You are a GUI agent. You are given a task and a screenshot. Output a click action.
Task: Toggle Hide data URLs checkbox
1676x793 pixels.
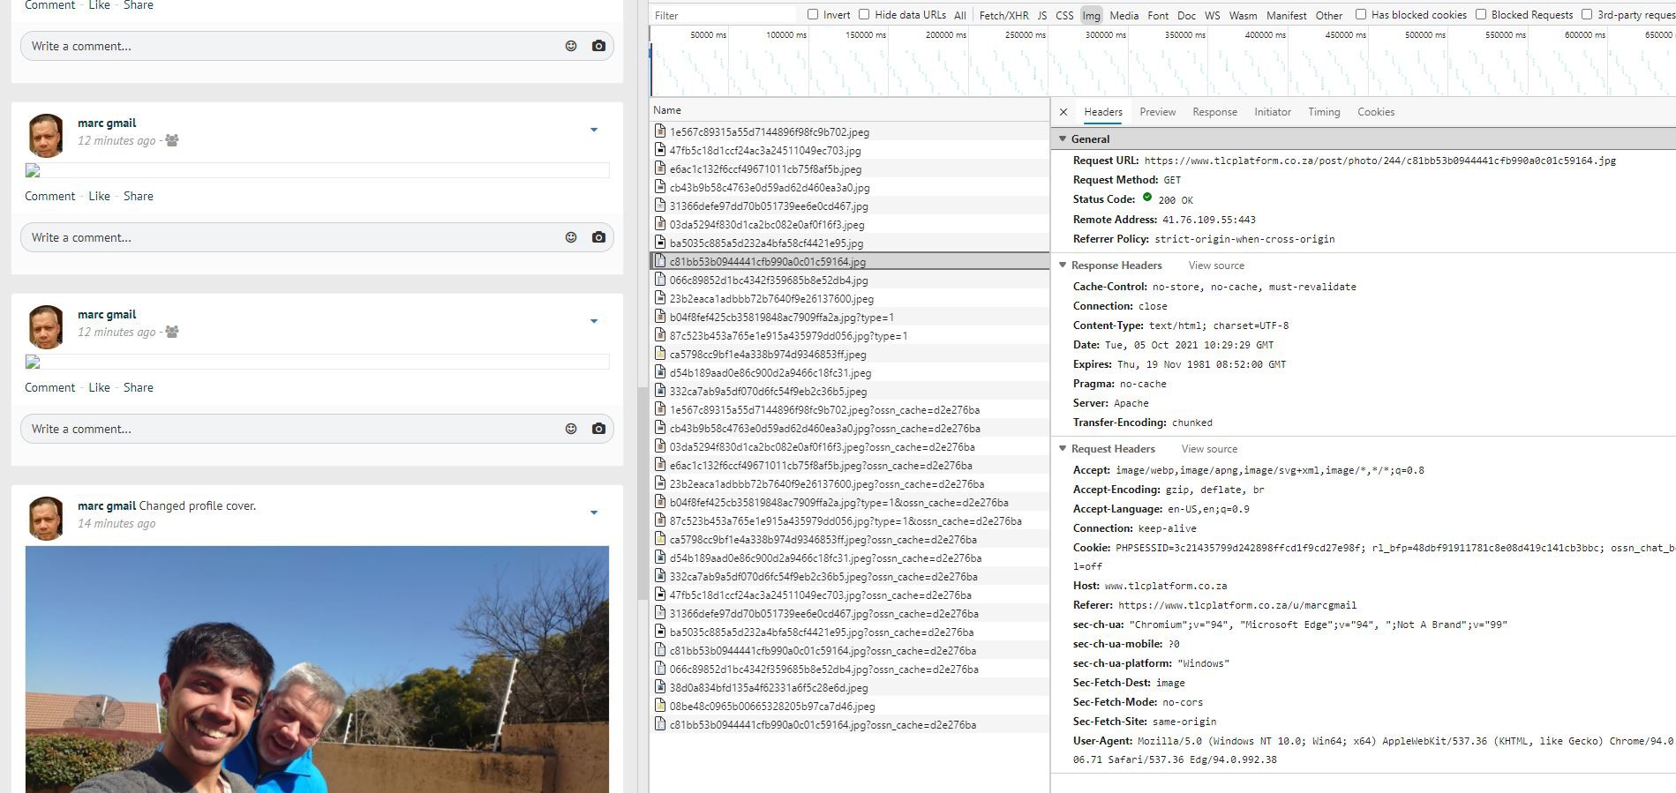click(x=864, y=14)
